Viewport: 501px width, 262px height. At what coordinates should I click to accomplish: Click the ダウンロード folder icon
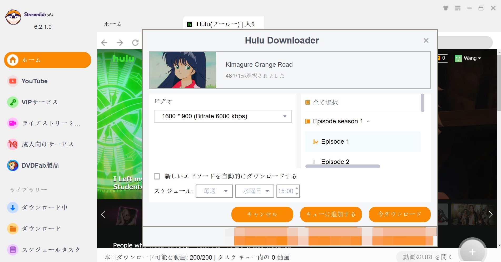pyautogui.click(x=13, y=229)
